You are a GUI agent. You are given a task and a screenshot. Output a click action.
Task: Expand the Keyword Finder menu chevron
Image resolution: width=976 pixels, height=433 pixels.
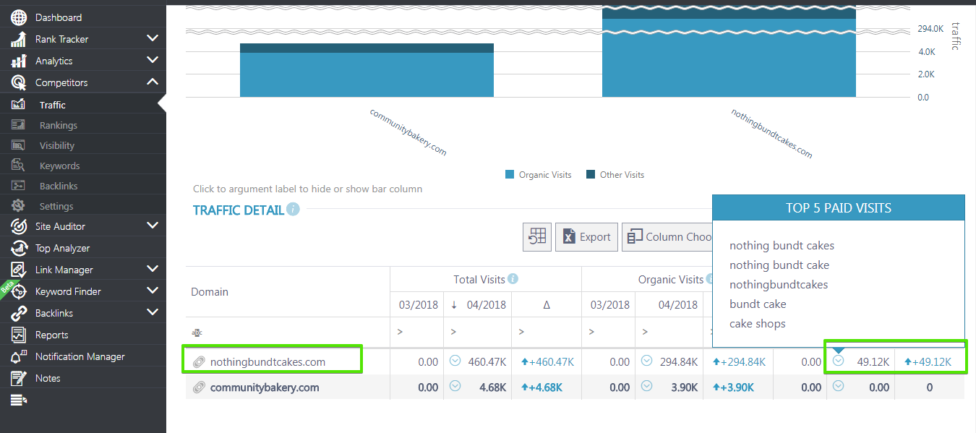pos(152,291)
